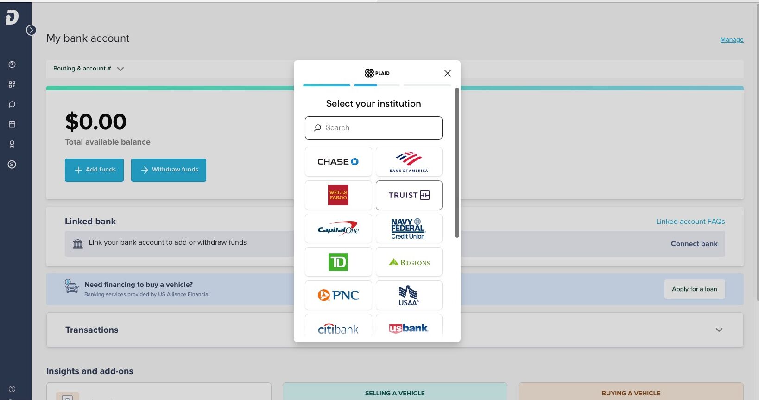Screen dimensions: 759x400
Task: Open the BUYING A VEHICLE card
Action: pos(631,392)
